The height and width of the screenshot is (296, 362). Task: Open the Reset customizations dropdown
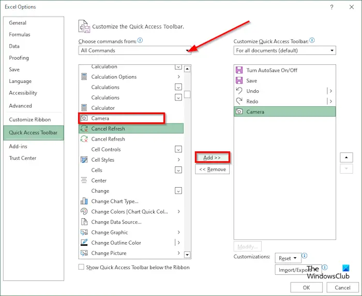[x=288, y=258]
